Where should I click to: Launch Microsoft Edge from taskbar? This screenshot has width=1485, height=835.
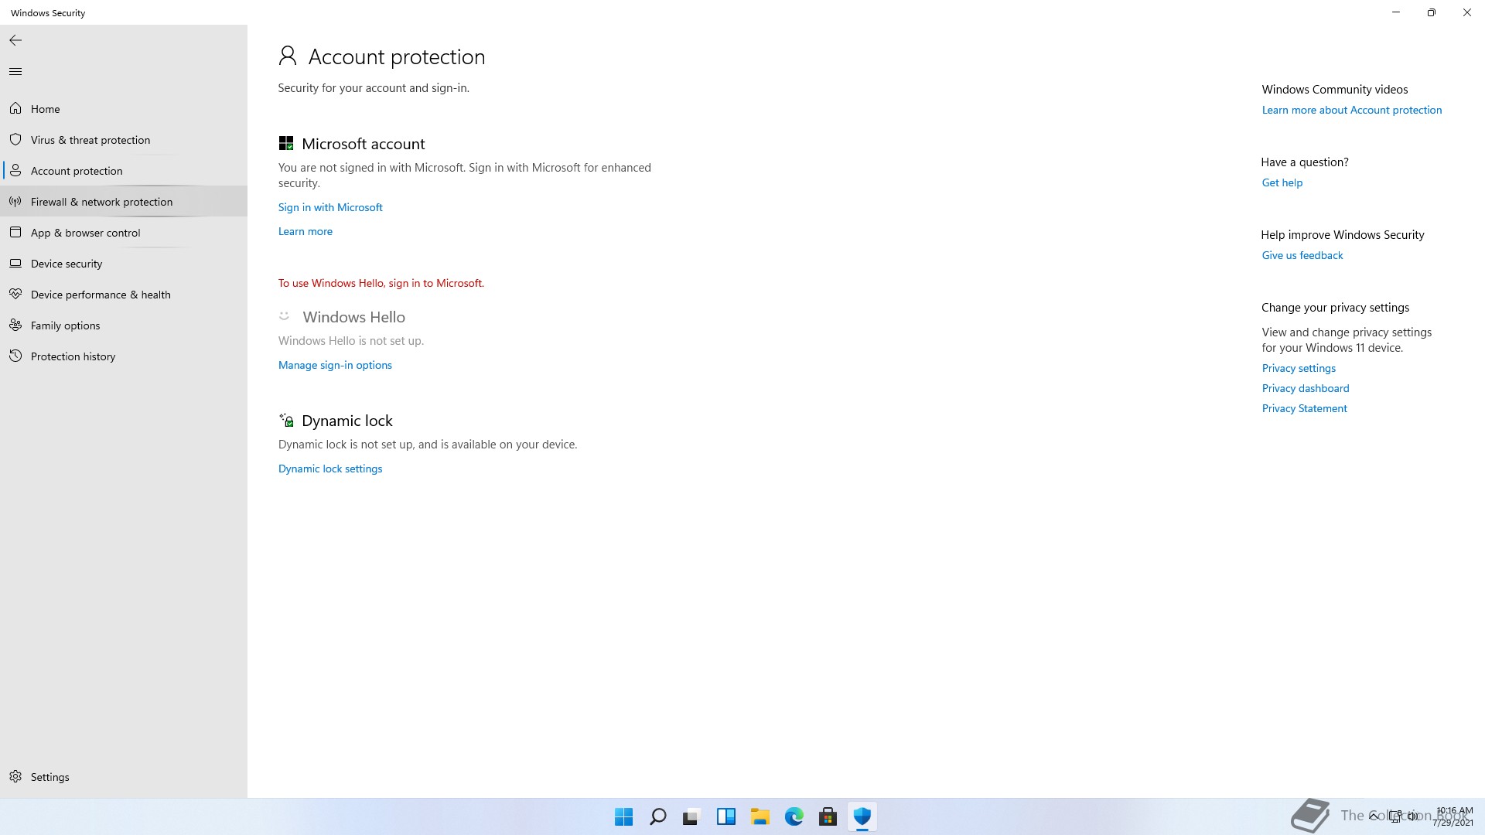pos(794,816)
